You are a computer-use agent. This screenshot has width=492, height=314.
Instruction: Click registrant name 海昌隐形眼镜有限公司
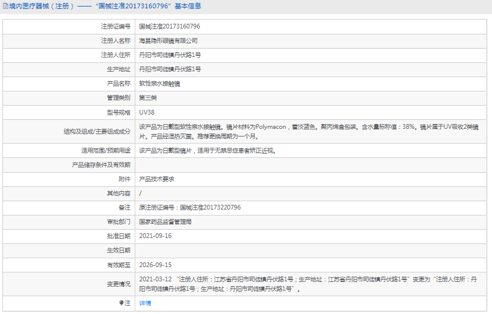(168, 41)
